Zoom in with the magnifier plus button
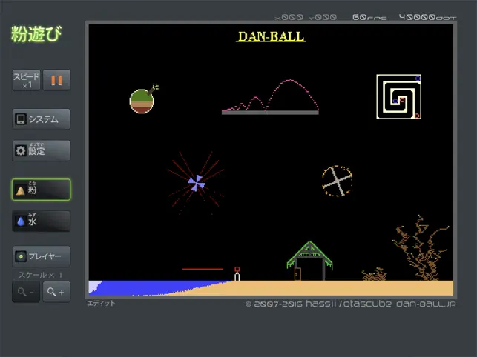The width and height of the screenshot is (477, 357). 56,292
